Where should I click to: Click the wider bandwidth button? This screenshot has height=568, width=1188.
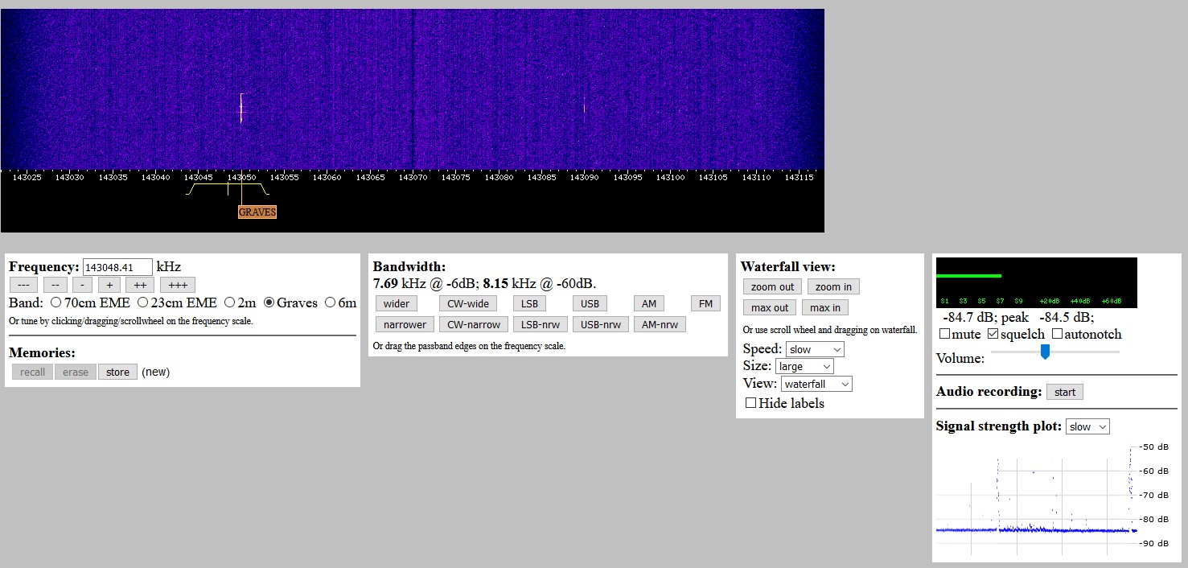[x=397, y=303]
